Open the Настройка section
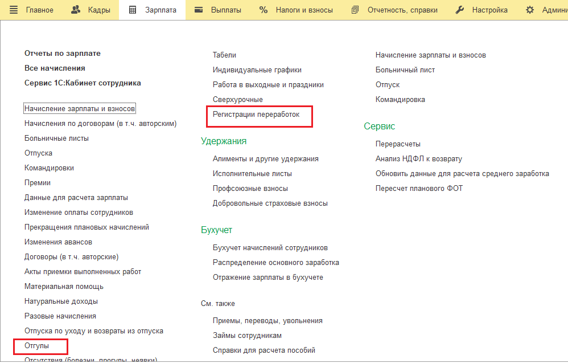Screen dimensions: 568x363 pyautogui.click(x=490, y=10)
